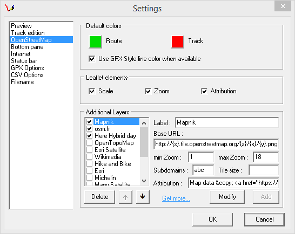Confirm settings with OK

tap(212, 219)
